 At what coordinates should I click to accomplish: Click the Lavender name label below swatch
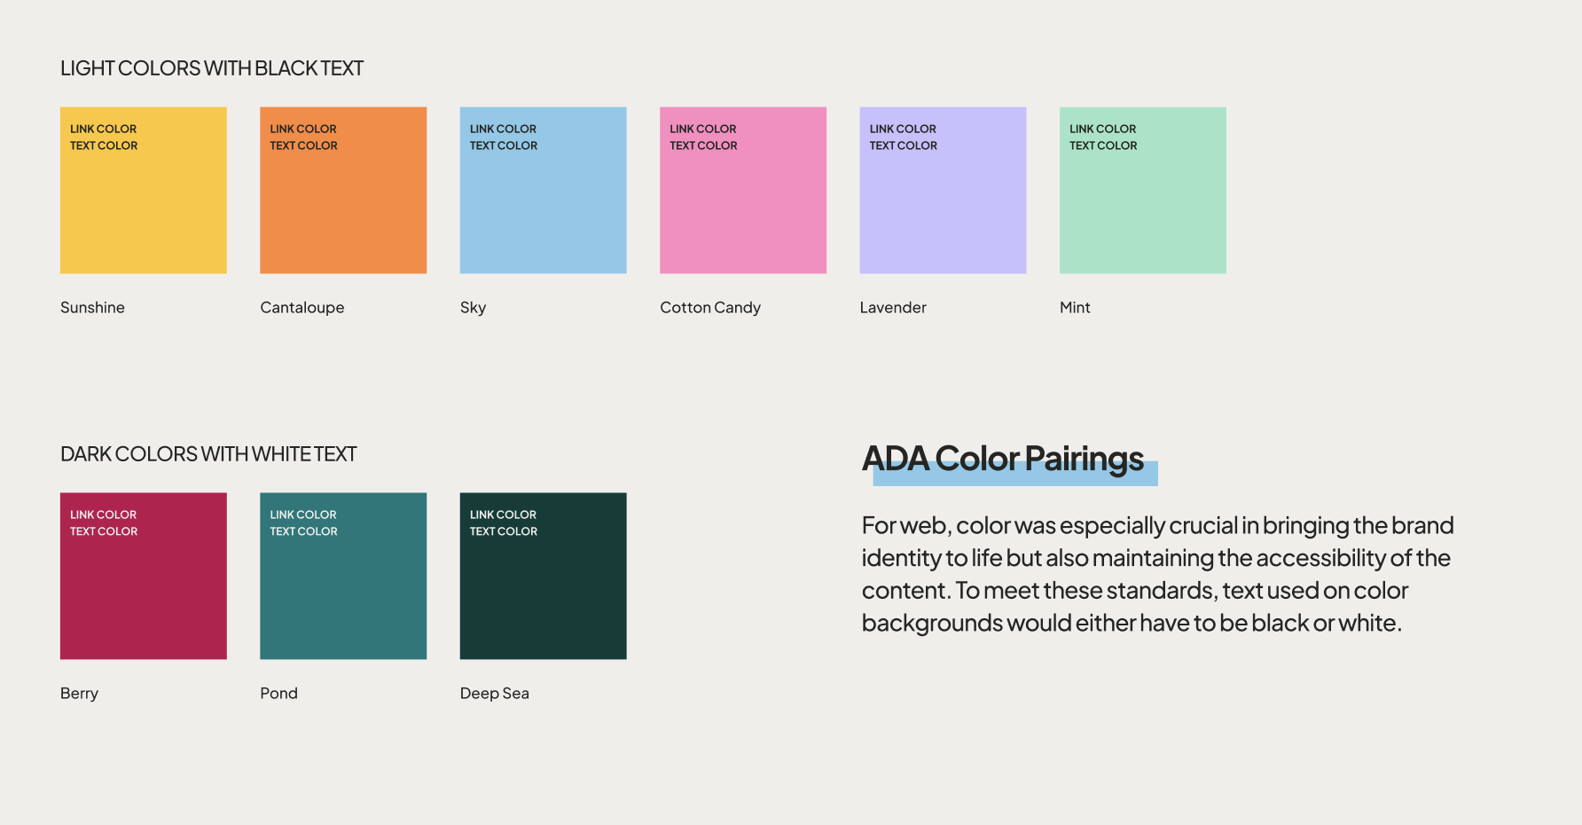click(x=893, y=308)
